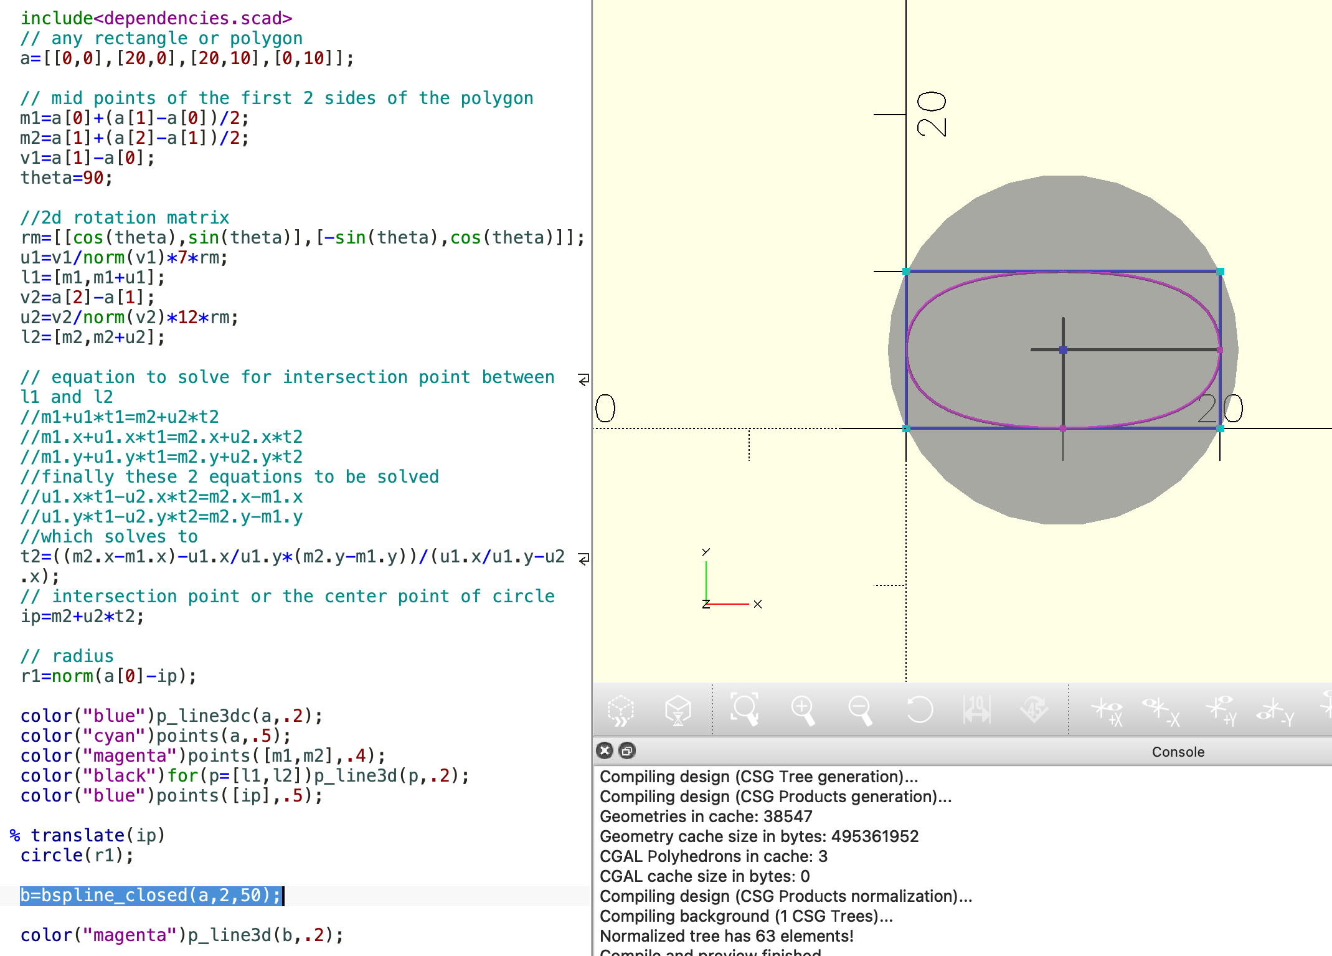Click the full Render hourglass cube icon

tap(678, 710)
